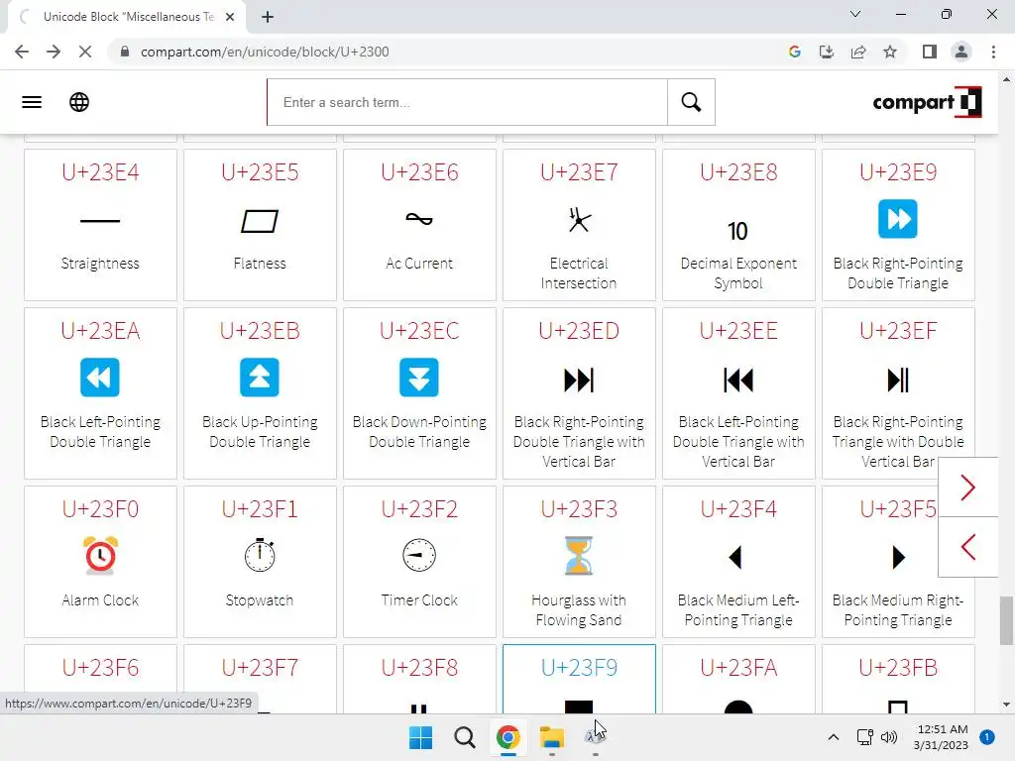
Task: Click the install app icon in address bar
Action: click(827, 52)
